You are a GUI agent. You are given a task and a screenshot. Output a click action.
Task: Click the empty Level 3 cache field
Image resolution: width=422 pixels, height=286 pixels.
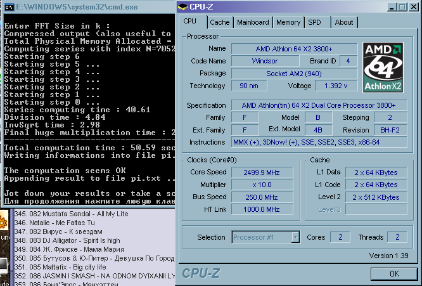376,209
